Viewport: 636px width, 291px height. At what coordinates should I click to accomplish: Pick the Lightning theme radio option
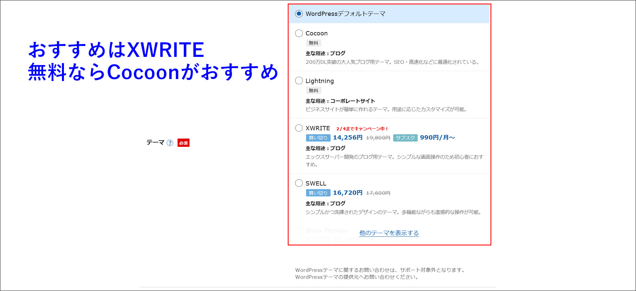pos(299,81)
